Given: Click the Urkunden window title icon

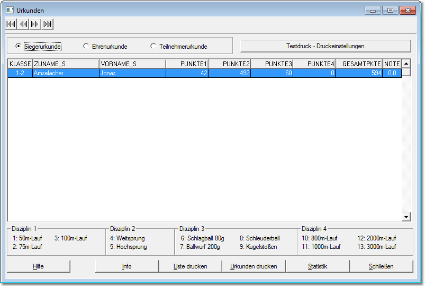Looking at the screenshot, I should (9, 10).
